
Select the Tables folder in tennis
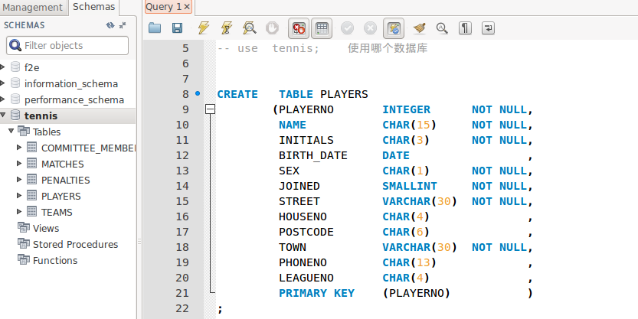coord(47,132)
